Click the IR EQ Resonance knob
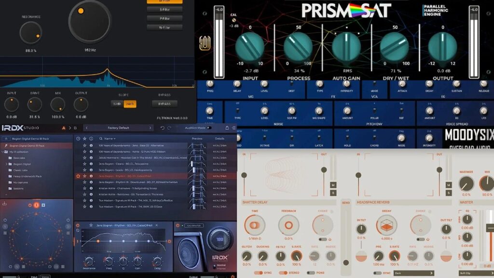Viewport: 494px width, 278px height. coord(89,261)
